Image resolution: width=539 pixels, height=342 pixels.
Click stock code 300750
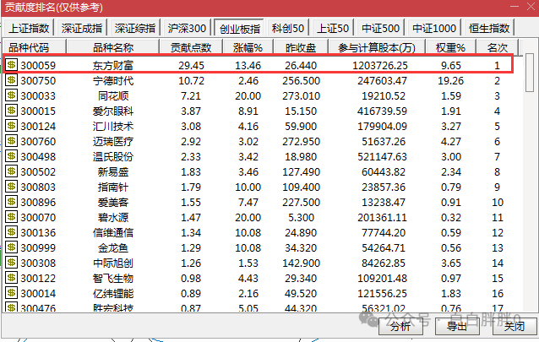(38, 81)
